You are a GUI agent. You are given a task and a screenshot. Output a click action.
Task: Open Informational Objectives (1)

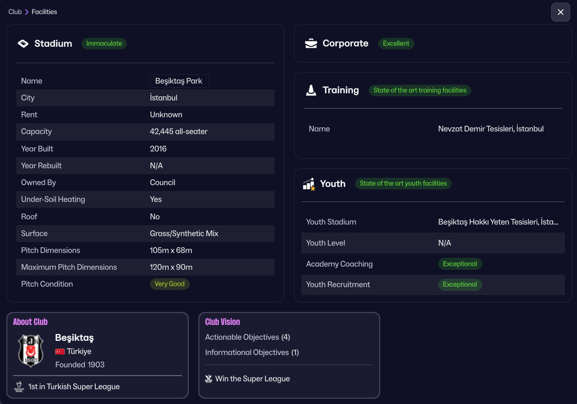[x=251, y=352]
